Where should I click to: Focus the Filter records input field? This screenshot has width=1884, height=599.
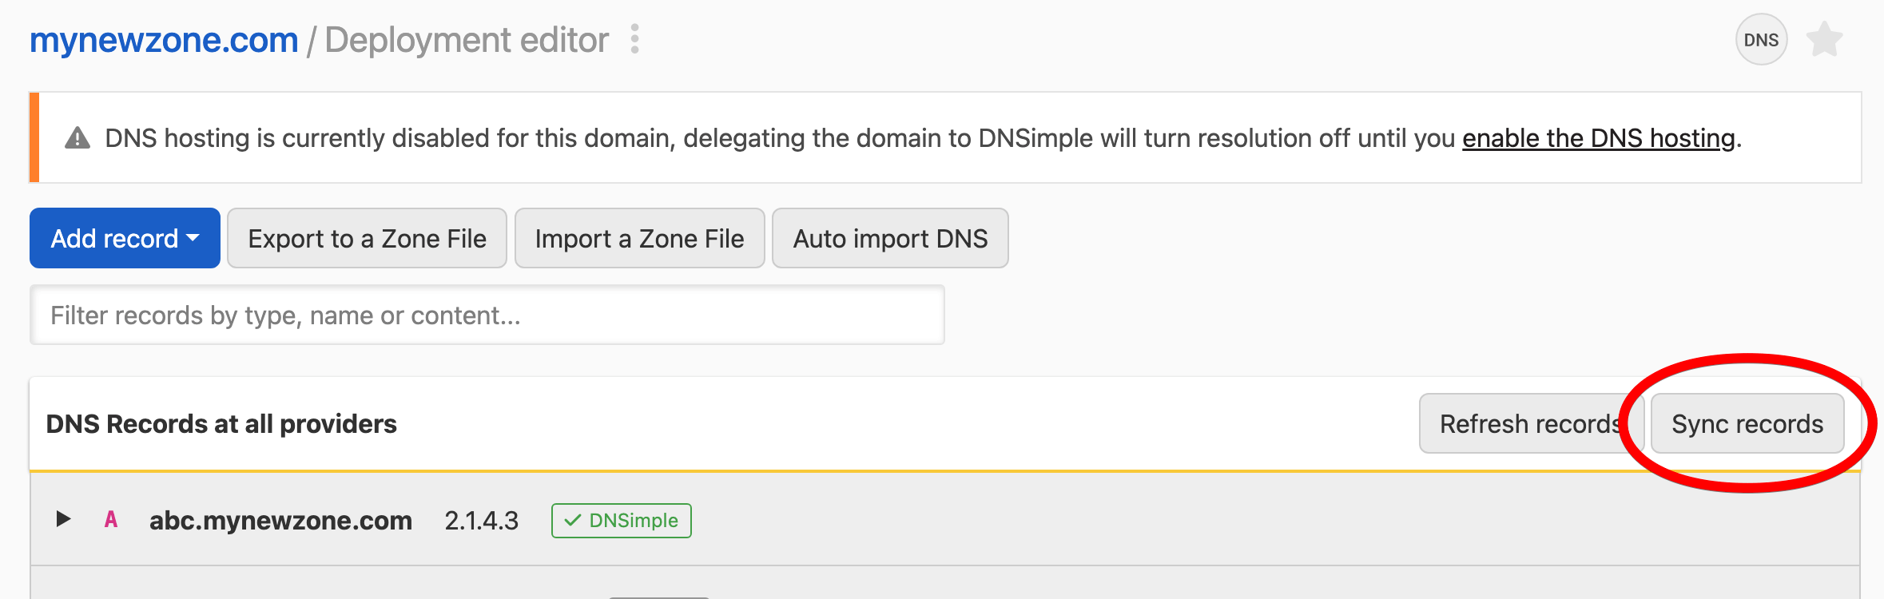point(487,315)
